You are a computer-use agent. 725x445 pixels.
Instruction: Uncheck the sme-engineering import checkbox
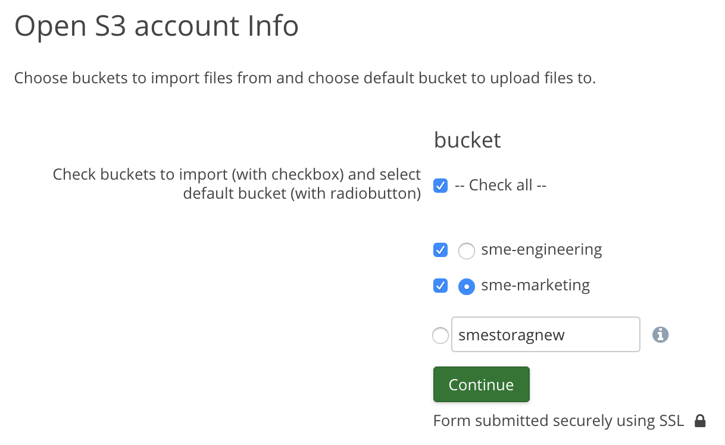[440, 250]
